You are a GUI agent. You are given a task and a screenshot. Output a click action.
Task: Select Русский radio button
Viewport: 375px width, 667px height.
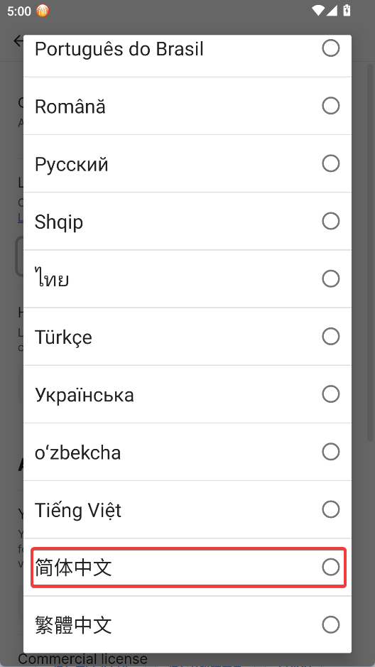click(x=330, y=163)
